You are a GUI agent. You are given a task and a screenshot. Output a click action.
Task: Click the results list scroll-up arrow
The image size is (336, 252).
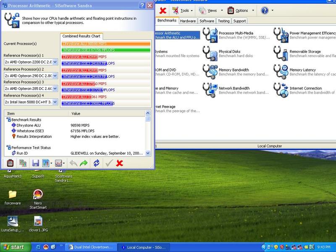click(148, 113)
